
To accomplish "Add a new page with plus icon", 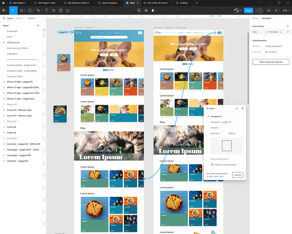I will coord(38,25).
